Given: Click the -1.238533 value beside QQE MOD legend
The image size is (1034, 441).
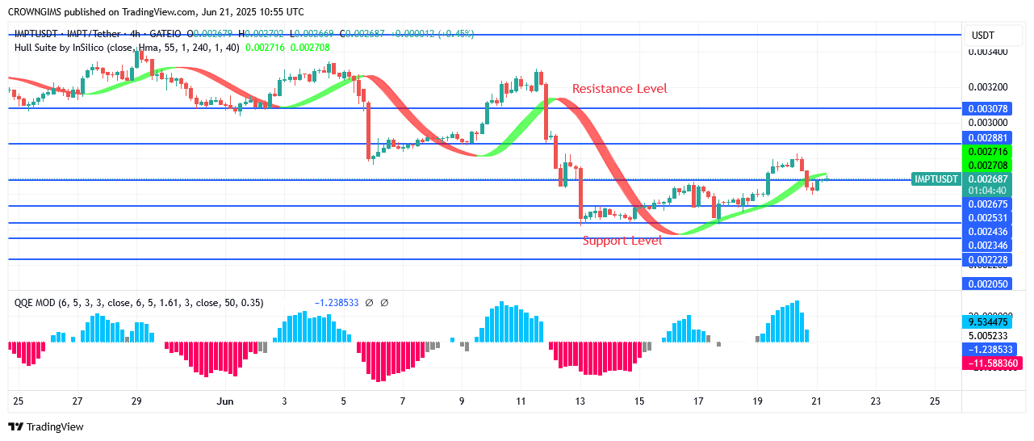Looking at the screenshot, I should point(336,303).
